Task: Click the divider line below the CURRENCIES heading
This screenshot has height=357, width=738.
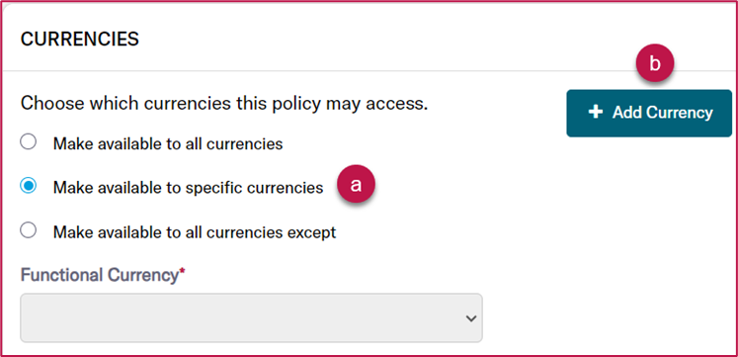Action: (x=369, y=71)
